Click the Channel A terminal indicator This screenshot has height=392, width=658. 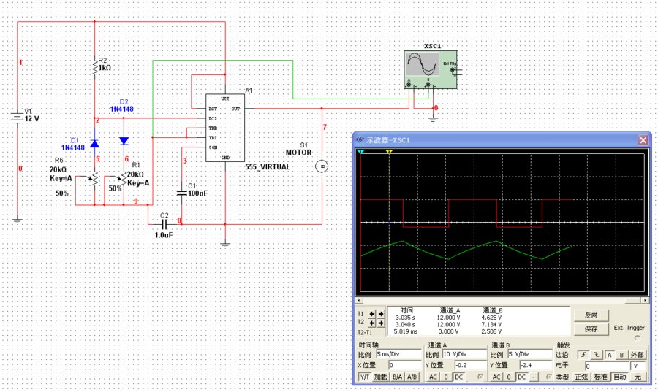click(480, 377)
